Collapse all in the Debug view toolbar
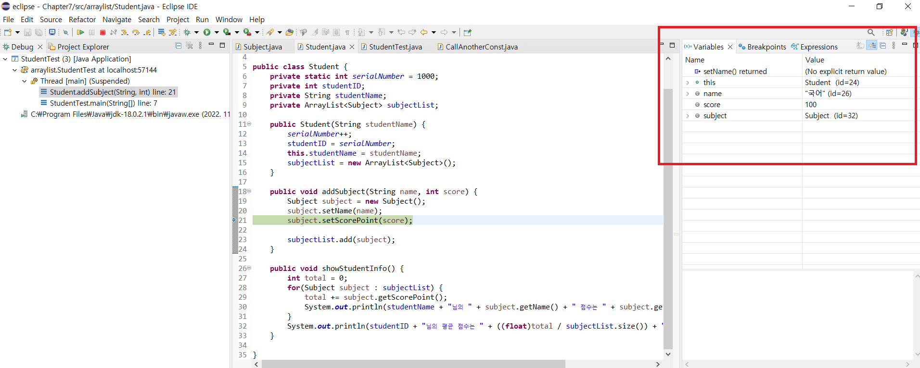 (x=179, y=46)
